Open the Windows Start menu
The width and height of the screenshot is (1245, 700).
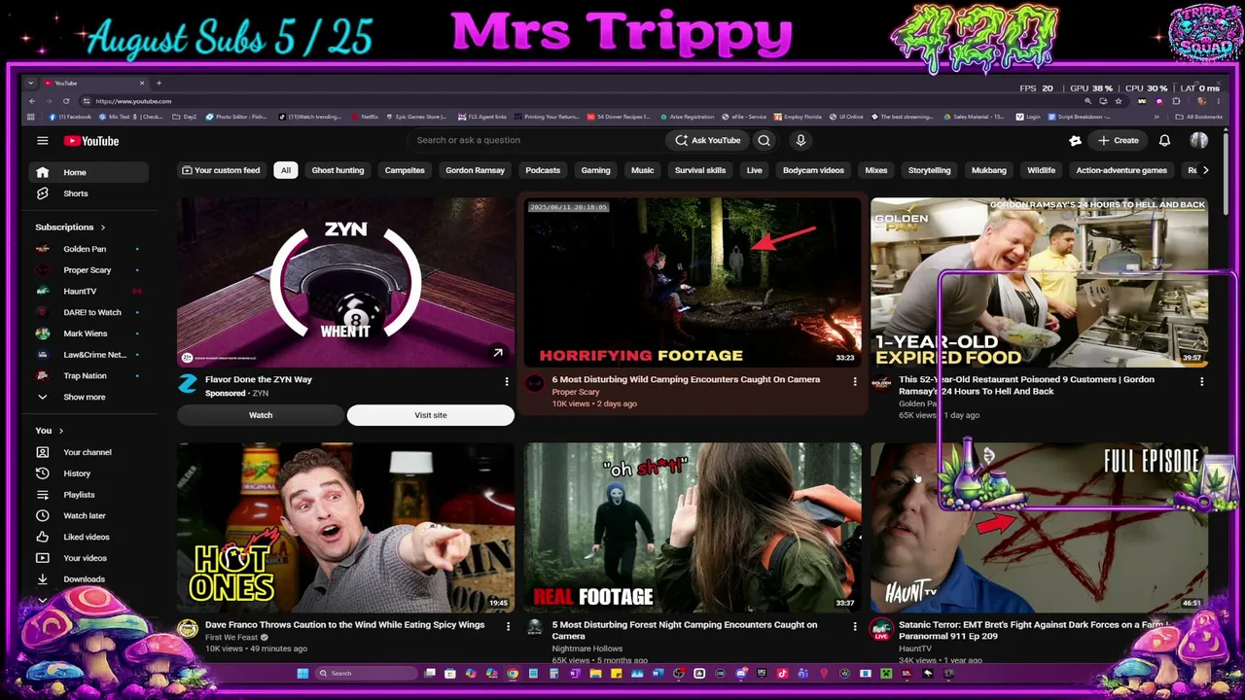[x=302, y=673]
